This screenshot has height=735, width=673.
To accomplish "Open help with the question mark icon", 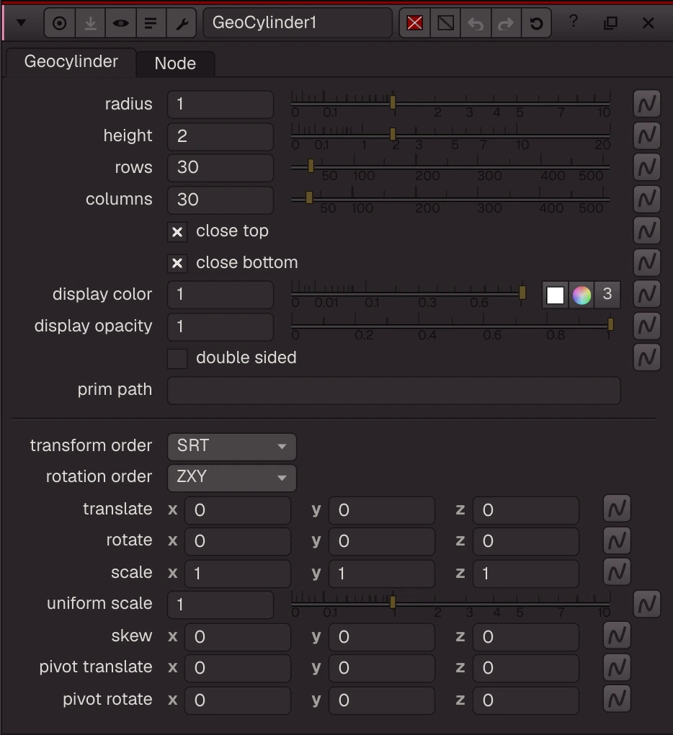I will coord(573,22).
